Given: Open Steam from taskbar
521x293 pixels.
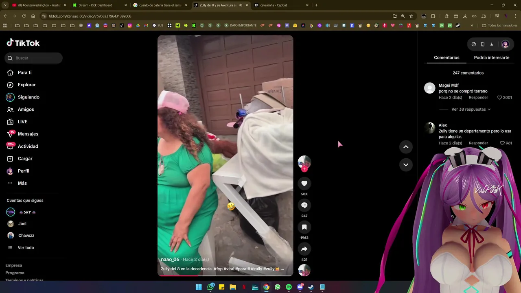Looking at the screenshot, I should 311,287.
